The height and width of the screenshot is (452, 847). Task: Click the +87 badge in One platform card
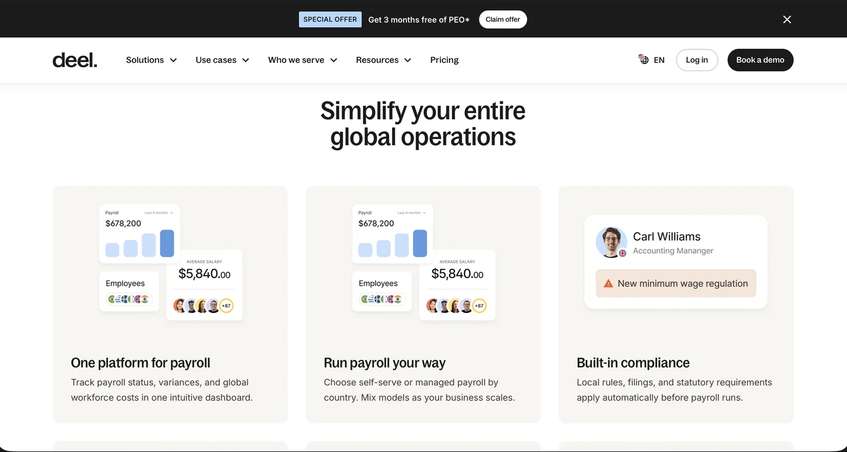226,306
